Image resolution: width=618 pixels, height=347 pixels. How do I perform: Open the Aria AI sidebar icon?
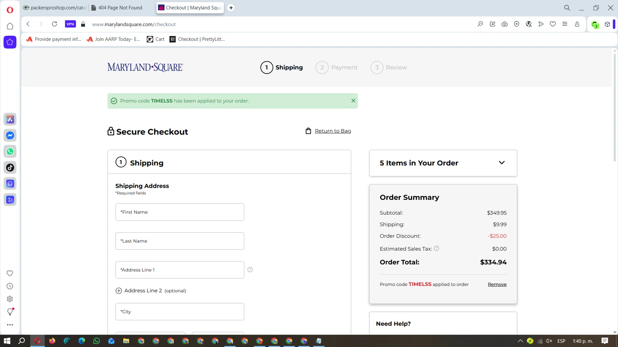tap(10, 119)
